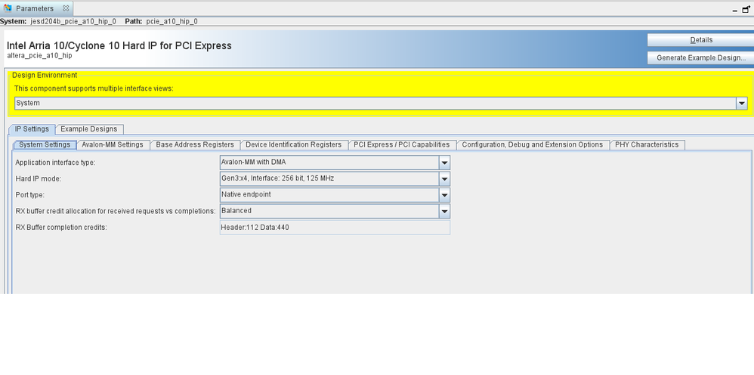Click the altera_pcie_a10_hip component name
The image size is (754, 375).
(x=39, y=55)
